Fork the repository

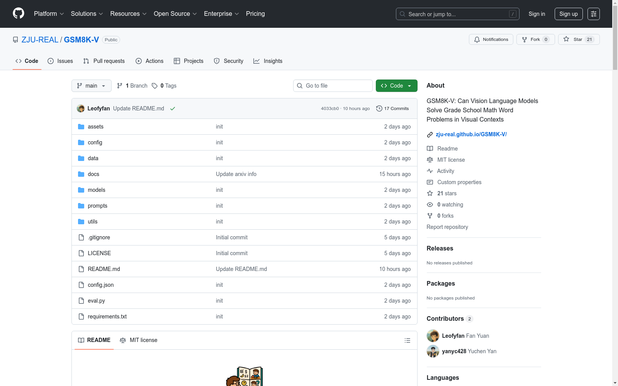[536, 39]
